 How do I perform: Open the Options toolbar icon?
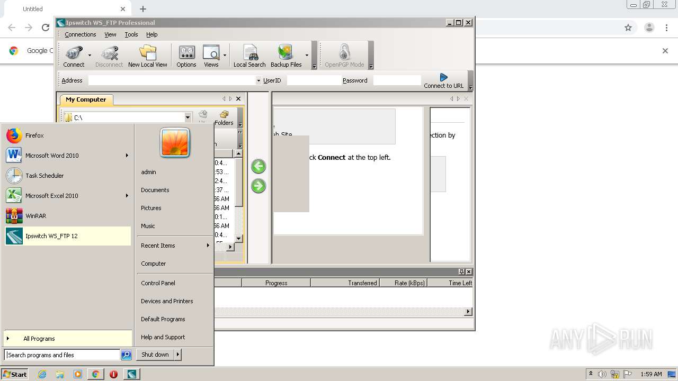(186, 56)
